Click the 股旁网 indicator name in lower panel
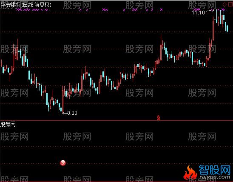This screenshot has height=182, width=233. coord(8,124)
